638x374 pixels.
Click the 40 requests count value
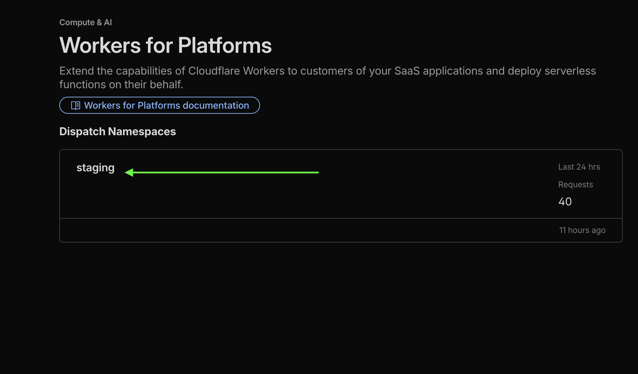pyautogui.click(x=565, y=202)
